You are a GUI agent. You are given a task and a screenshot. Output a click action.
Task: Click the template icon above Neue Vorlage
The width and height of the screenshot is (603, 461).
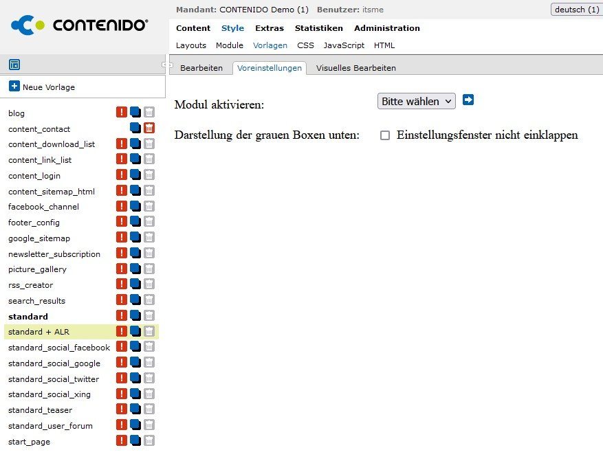pos(14,65)
